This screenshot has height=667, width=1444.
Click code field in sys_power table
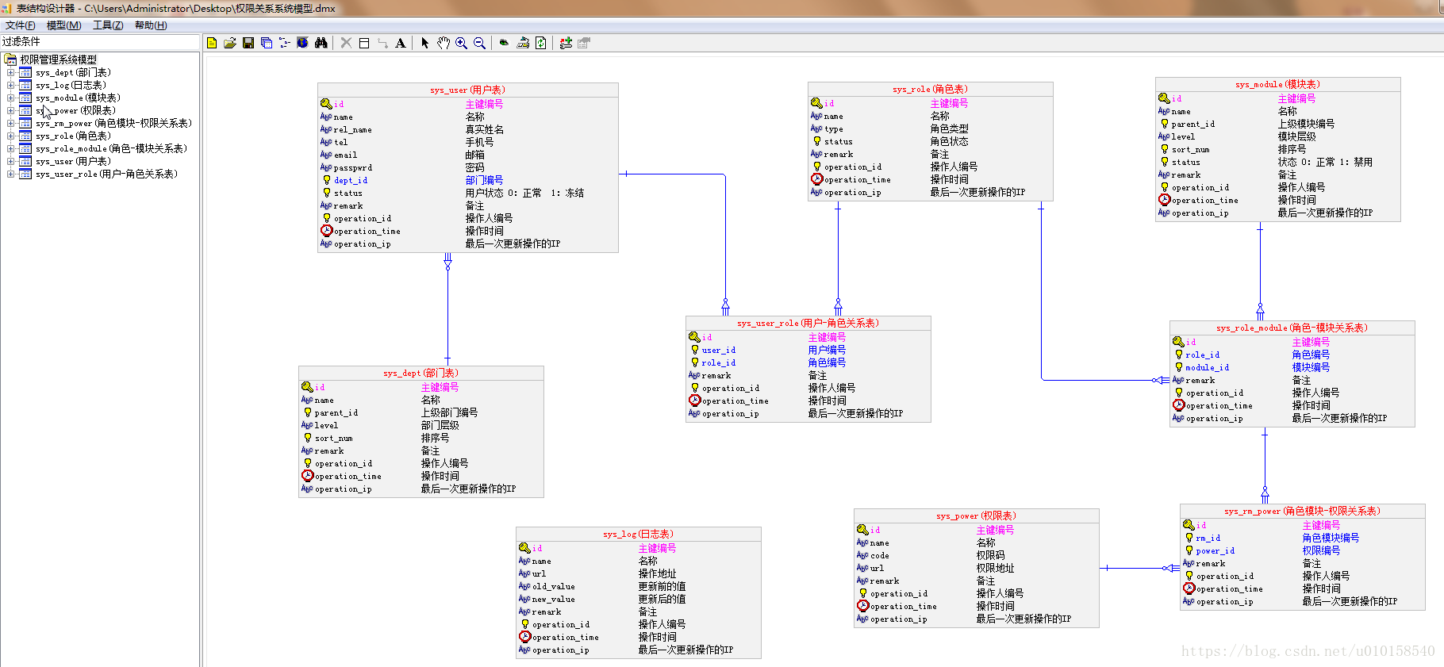tap(880, 555)
